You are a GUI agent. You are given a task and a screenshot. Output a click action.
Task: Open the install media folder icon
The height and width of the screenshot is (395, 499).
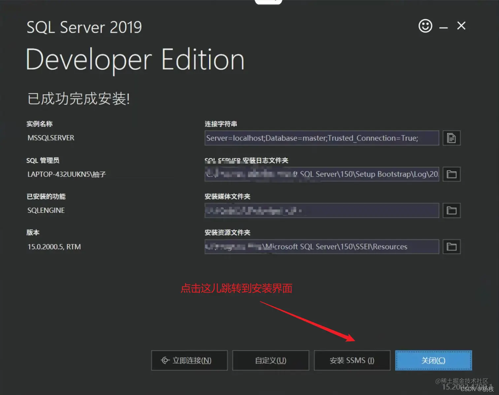pyautogui.click(x=451, y=210)
